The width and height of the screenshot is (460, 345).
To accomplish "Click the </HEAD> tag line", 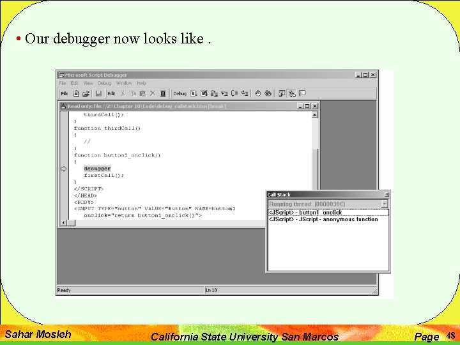I will coord(86,195).
